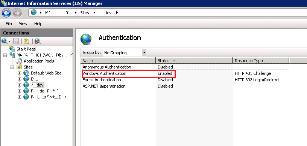307x146 pixels.
Task: Click the Delete Connection icon
Action: tap(37, 41)
